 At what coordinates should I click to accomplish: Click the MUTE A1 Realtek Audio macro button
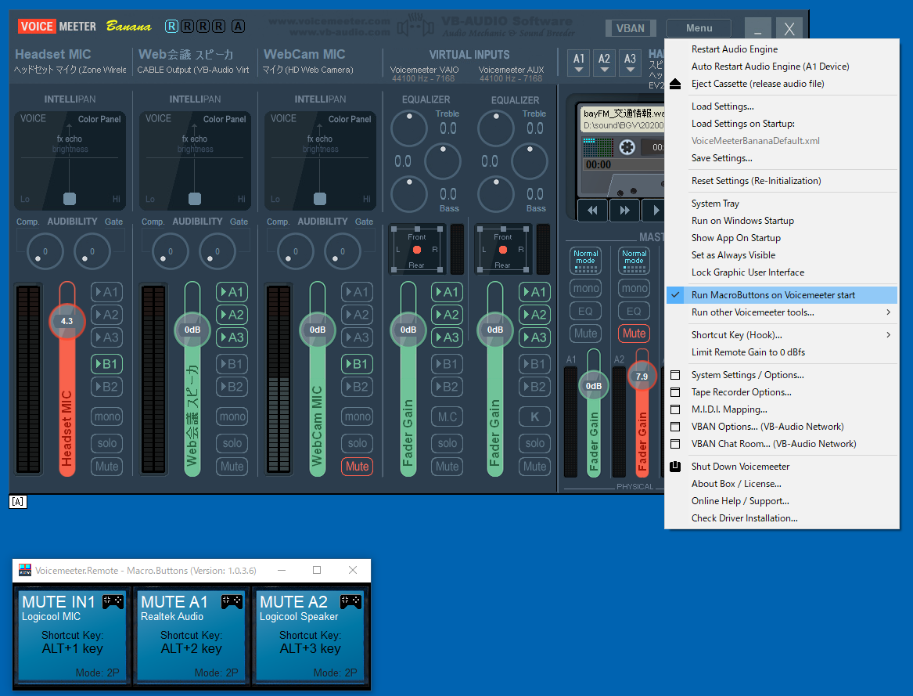pos(192,634)
